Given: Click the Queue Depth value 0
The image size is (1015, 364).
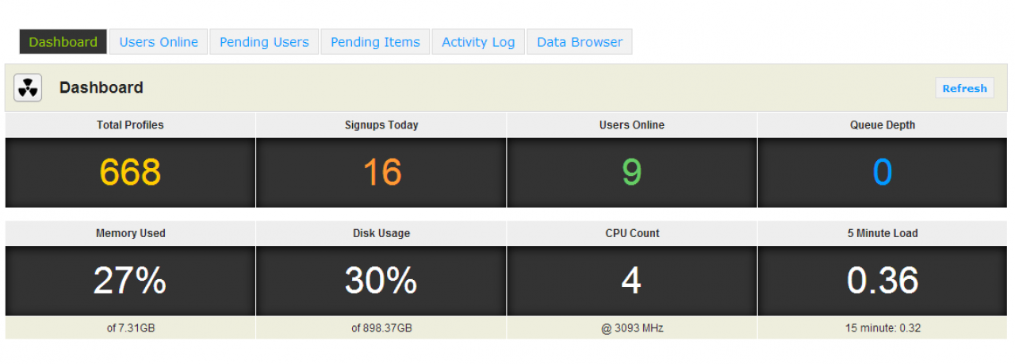Looking at the screenshot, I should [x=883, y=172].
